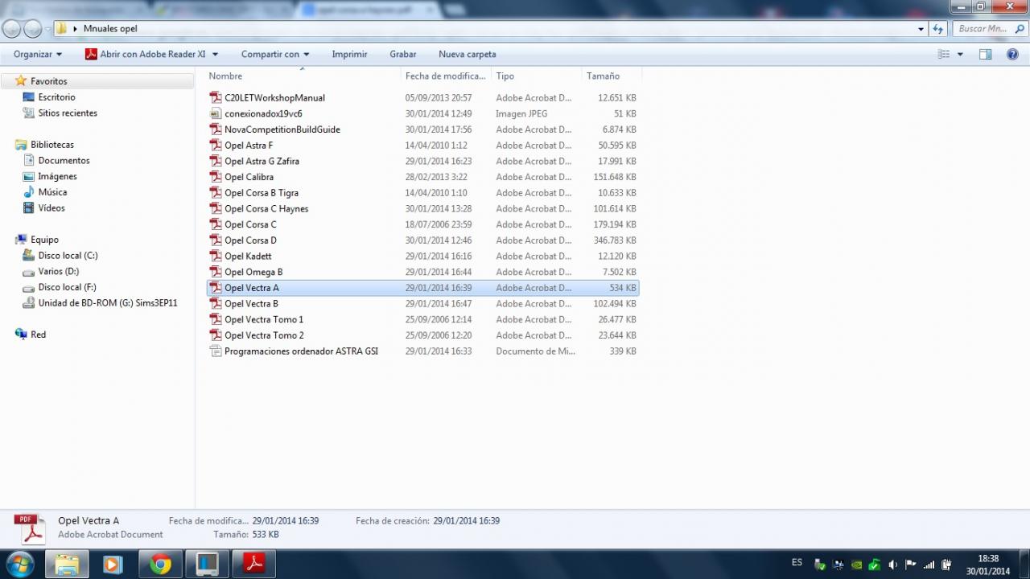
Task: Click the Programaciones ordenador ASTRA GSI document icon
Action: 216,351
